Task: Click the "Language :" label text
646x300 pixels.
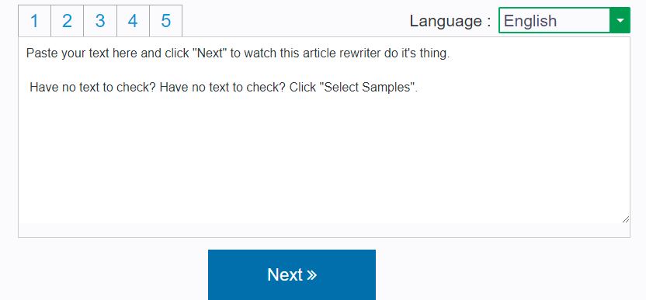Action: (x=450, y=21)
